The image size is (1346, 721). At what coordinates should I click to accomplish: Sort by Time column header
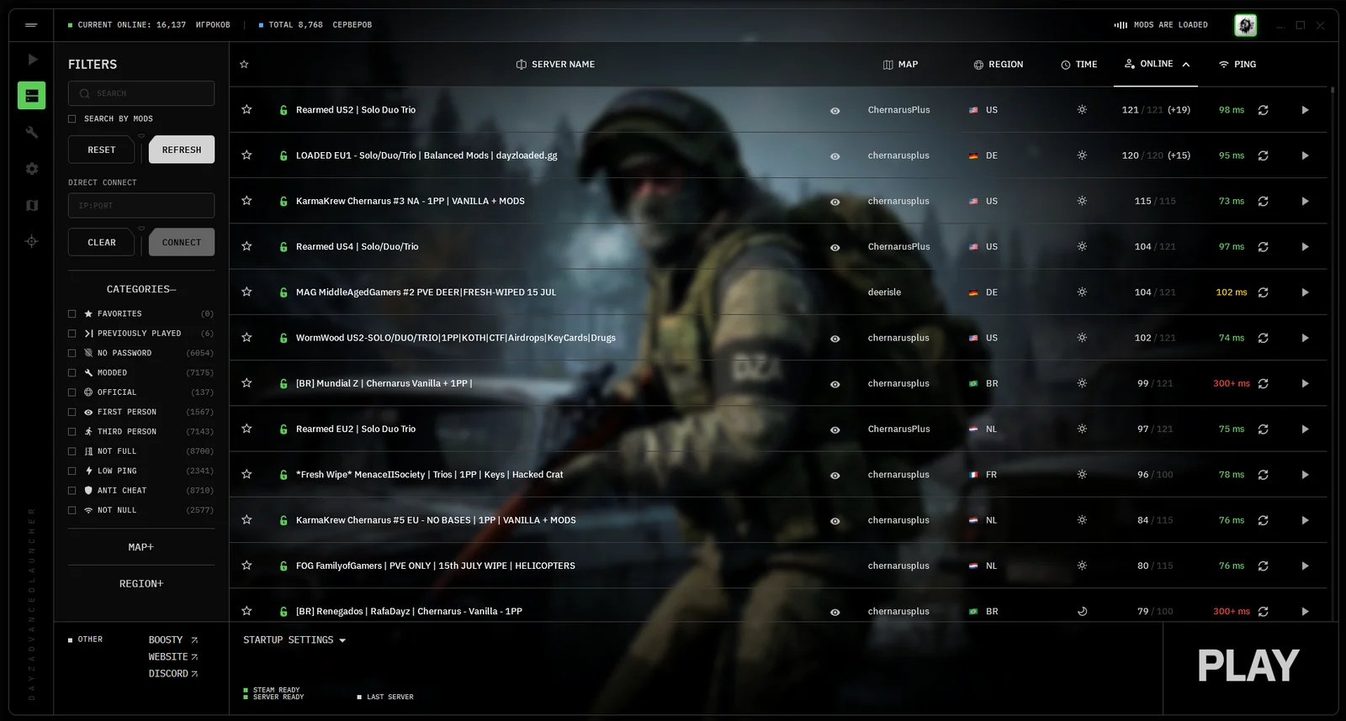coord(1079,64)
